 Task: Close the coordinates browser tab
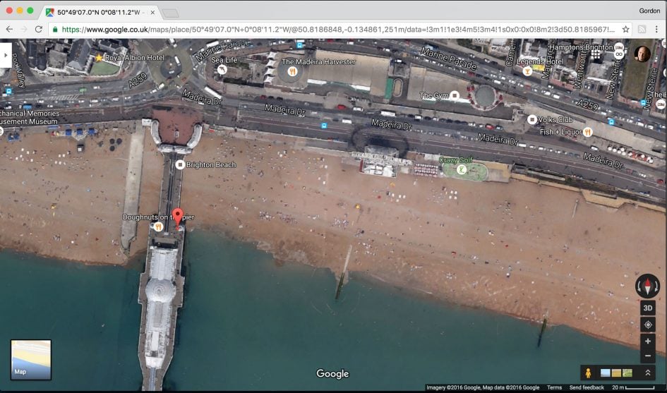pyautogui.click(x=152, y=12)
